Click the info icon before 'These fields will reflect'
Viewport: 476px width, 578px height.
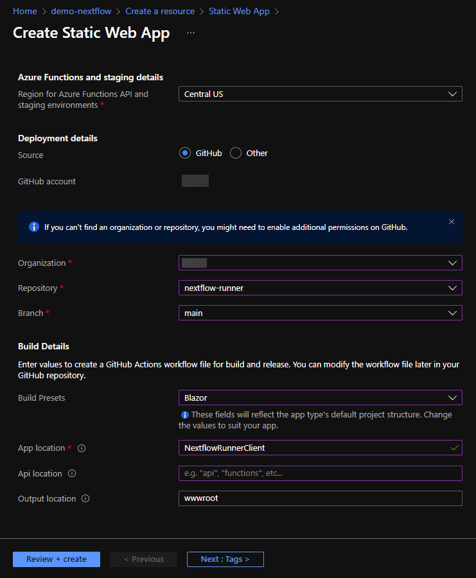coord(185,415)
